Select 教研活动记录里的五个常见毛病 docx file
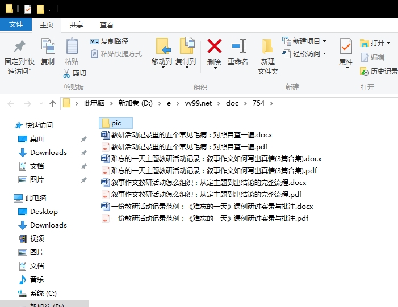The image size is (398, 307). point(187,134)
